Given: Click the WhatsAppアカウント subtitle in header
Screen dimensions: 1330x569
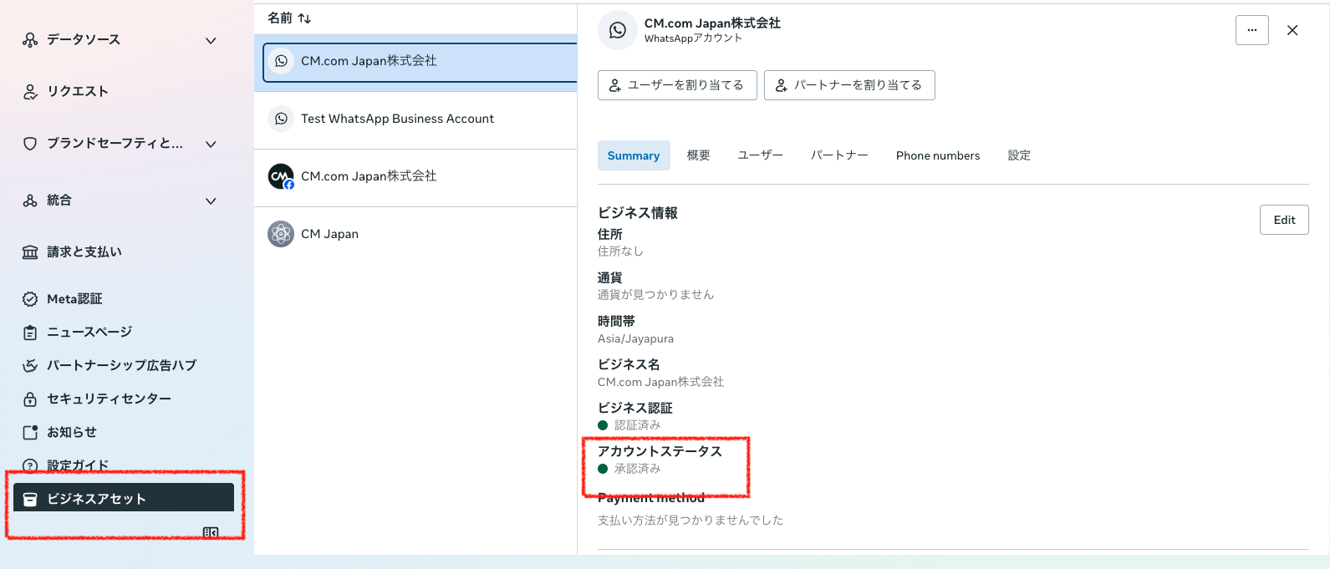Looking at the screenshot, I should pos(693,38).
